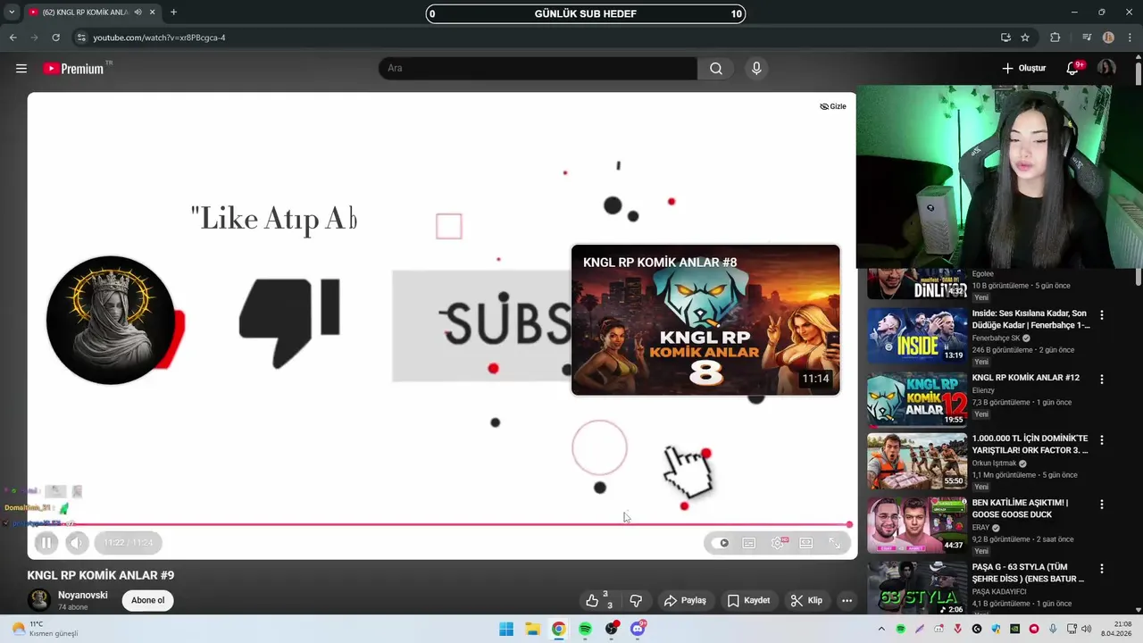1143x643 pixels.
Task: Install app icon in address bar
Action: point(1005,38)
